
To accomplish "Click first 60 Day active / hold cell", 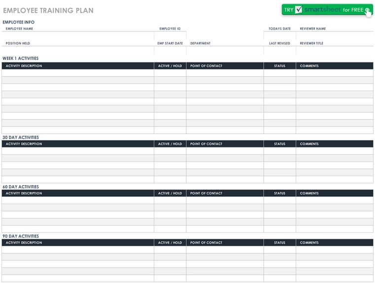I will point(170,200).
